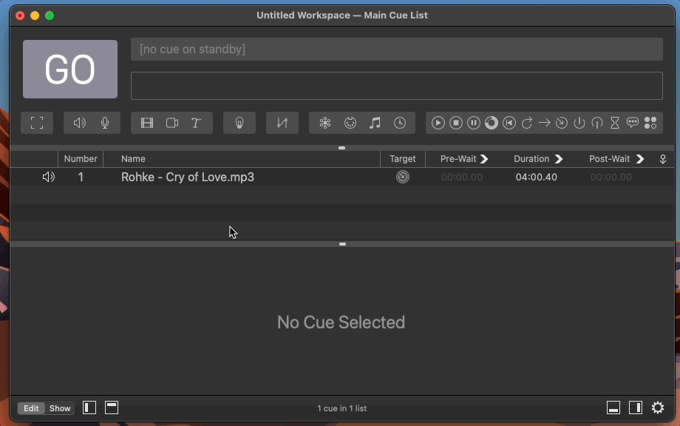Click the empty notes field below standby
This screenshot has width=680, height=426.
(397, 86)
